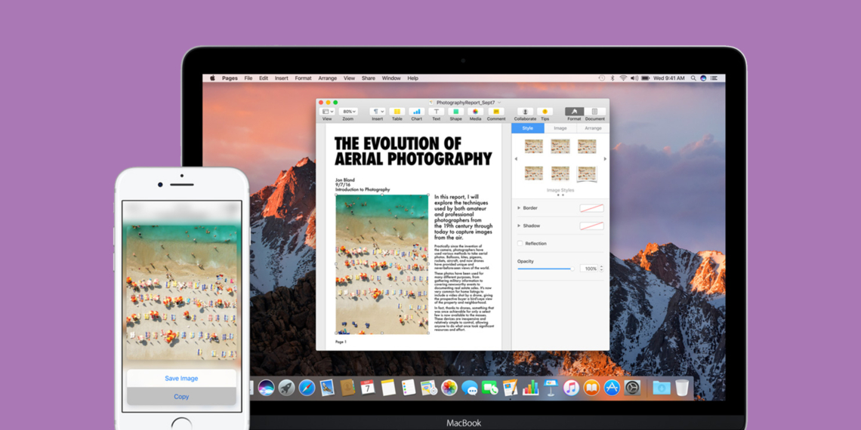Image resolution: width=861 pixels, height=430 pixels.
Task: Expand the Border disclosure triangle
Action: click(519, 208)
